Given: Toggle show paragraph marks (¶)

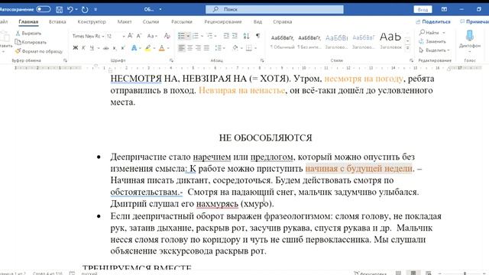Looking at the screenshot, I should 258,36.
